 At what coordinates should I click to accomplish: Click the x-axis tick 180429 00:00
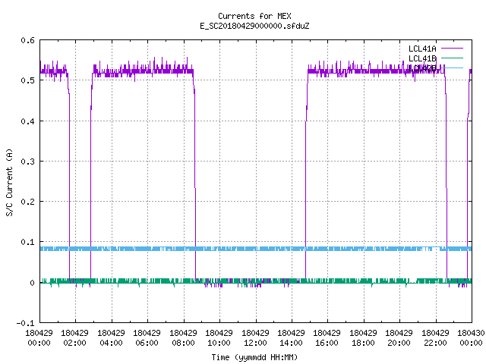point(39,338)
